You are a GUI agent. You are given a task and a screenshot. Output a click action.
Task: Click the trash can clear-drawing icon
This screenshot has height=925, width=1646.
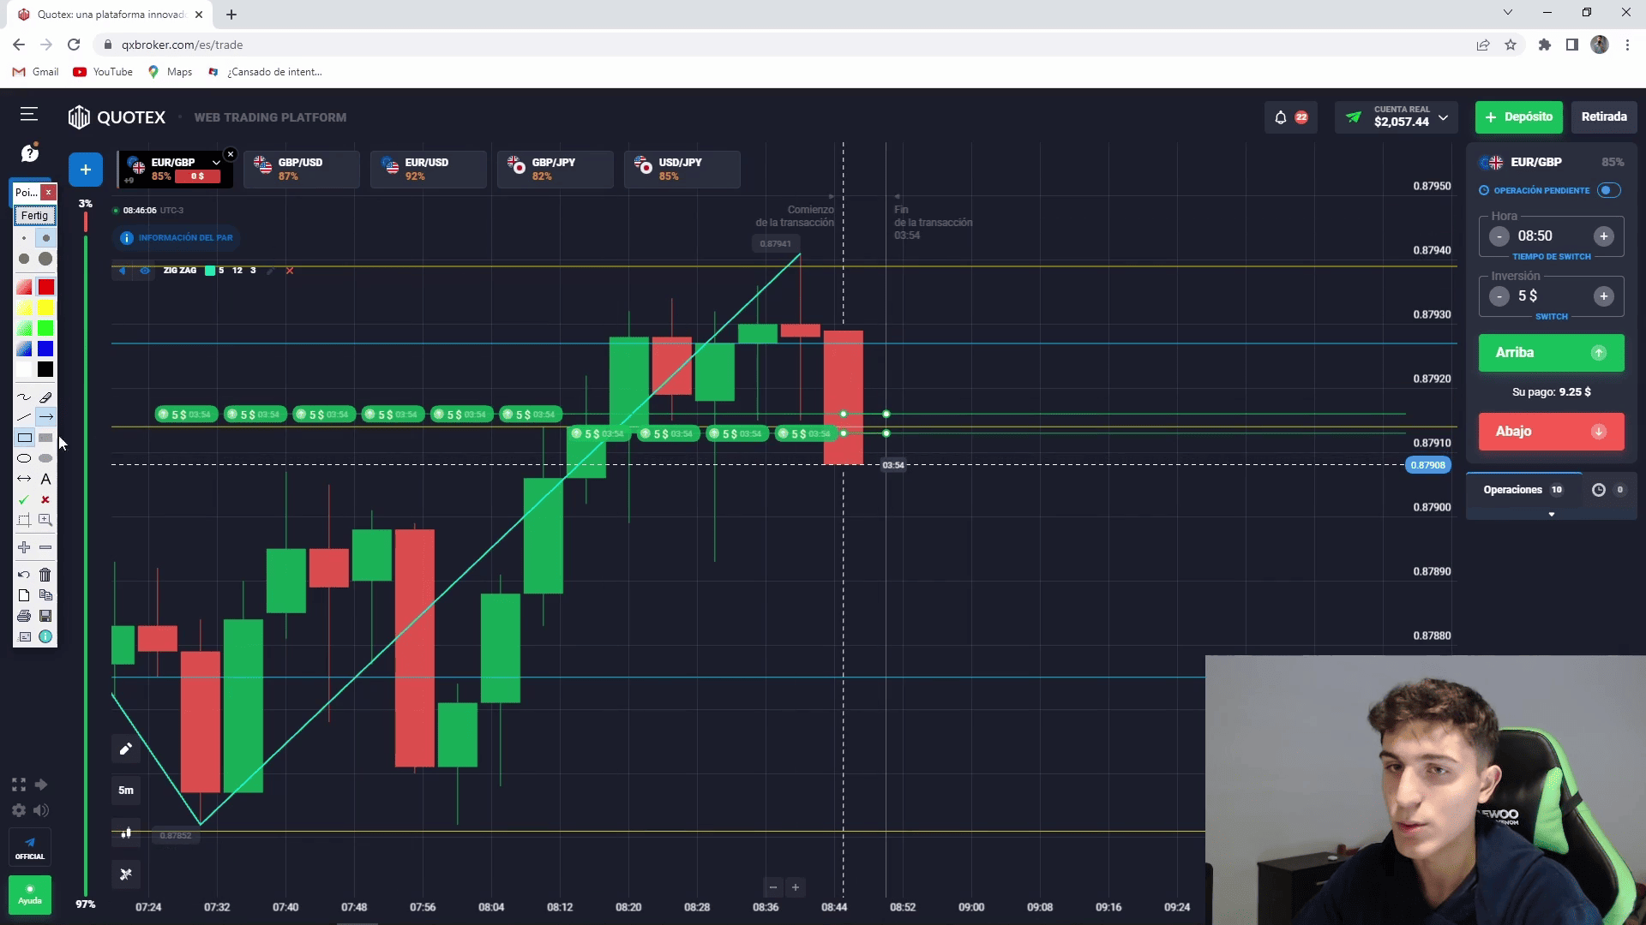(45, 575)
